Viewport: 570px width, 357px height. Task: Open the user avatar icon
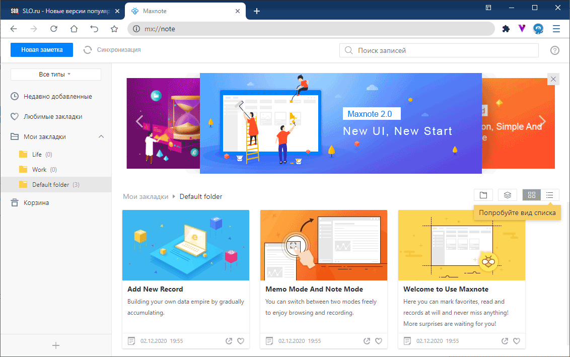point(538,29)
